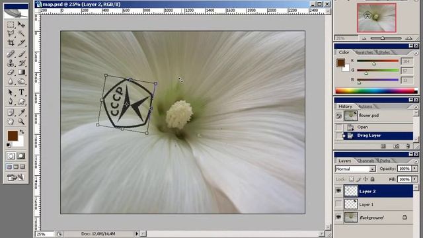Toggle lock all
423x238 pixels.
tap(373, 179)
